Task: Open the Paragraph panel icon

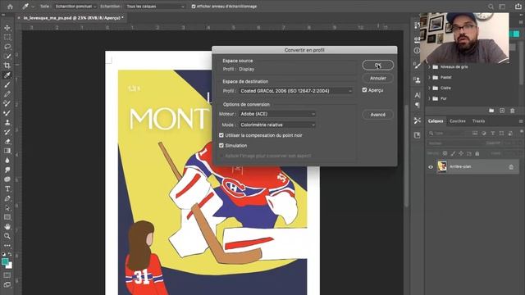Action: coord(418,106)
